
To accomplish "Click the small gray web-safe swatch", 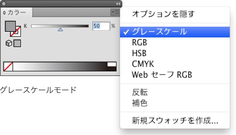I will pos(17,43).
